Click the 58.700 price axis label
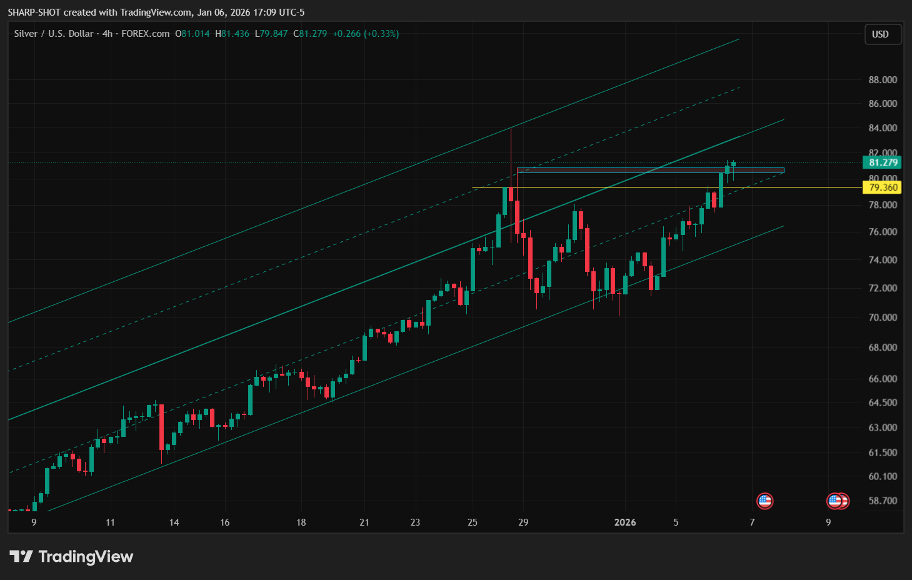 pyautogui.click(x=883, y=501)
